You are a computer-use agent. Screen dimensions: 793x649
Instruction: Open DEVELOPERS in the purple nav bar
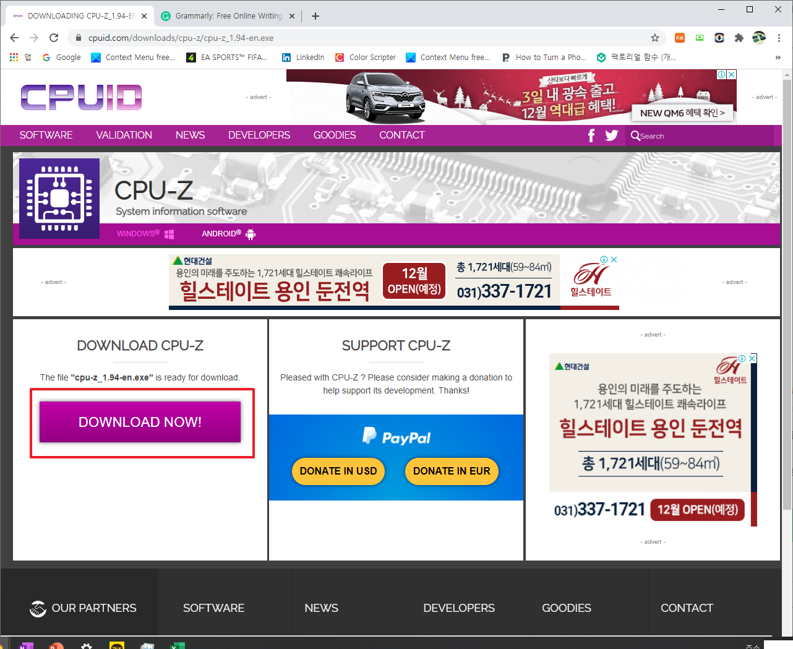pos(259,135)
